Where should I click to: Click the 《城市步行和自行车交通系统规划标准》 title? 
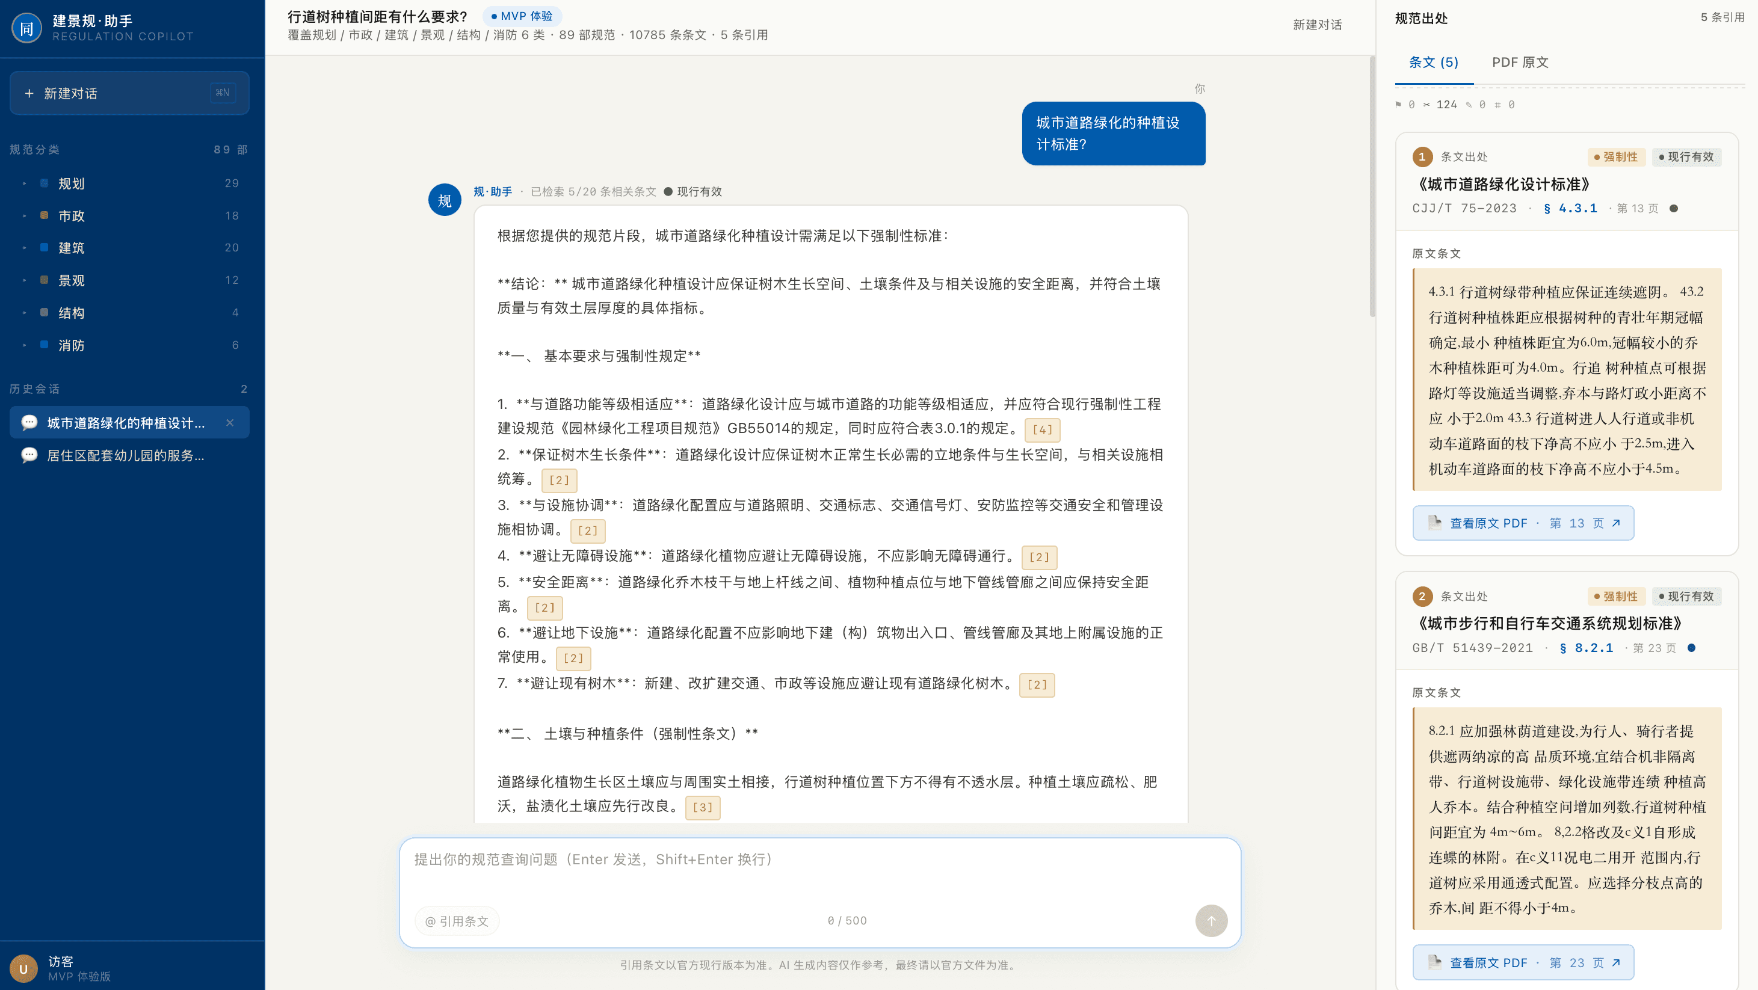1550,624
